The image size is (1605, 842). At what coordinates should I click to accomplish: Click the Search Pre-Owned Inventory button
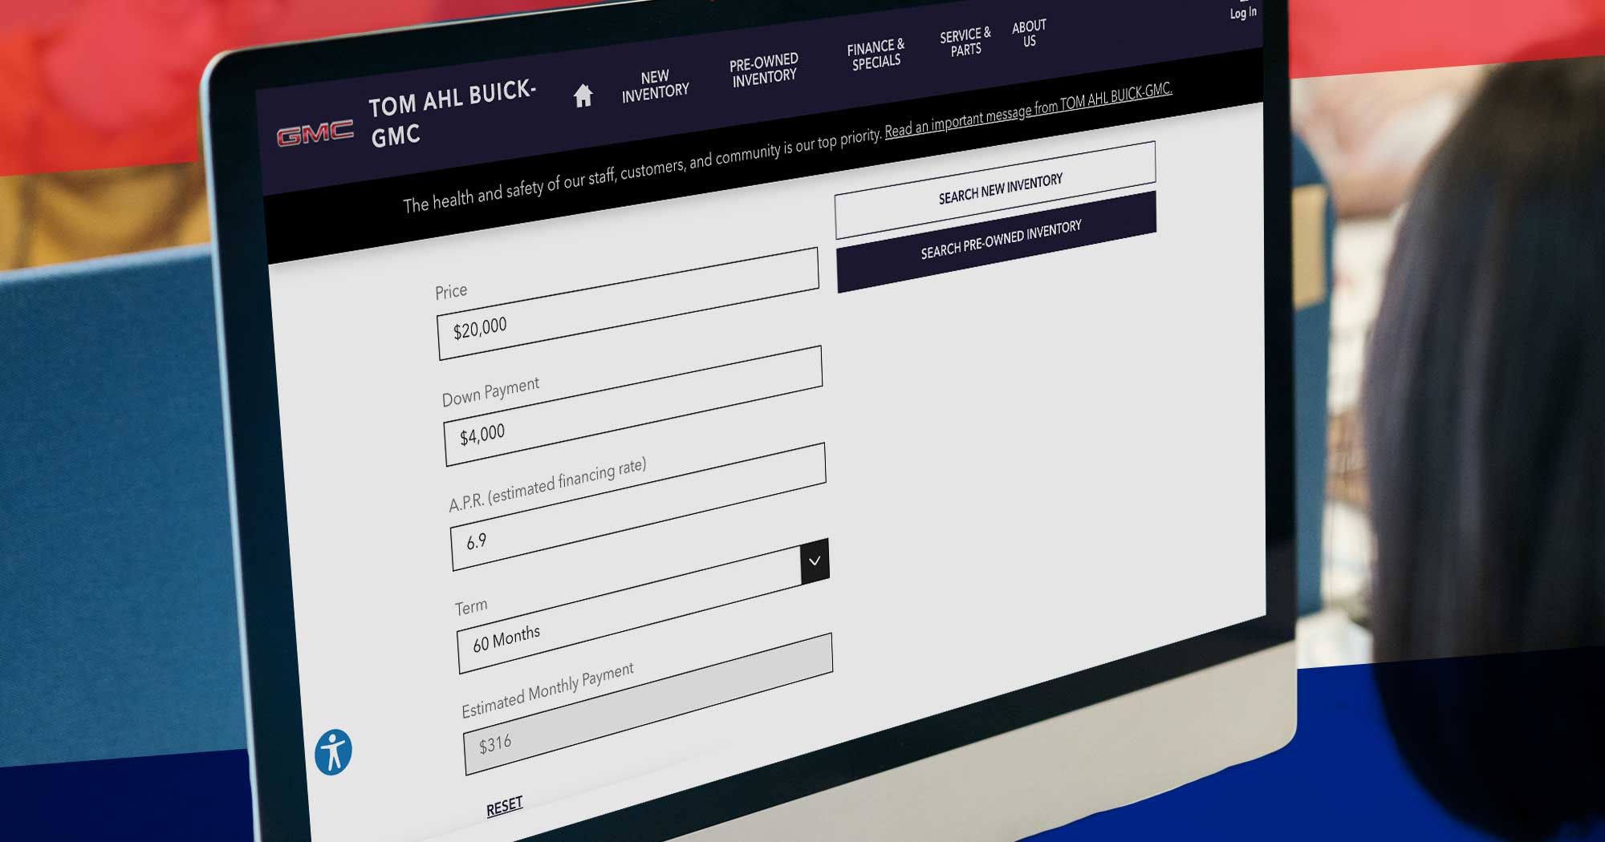point(999,241)
